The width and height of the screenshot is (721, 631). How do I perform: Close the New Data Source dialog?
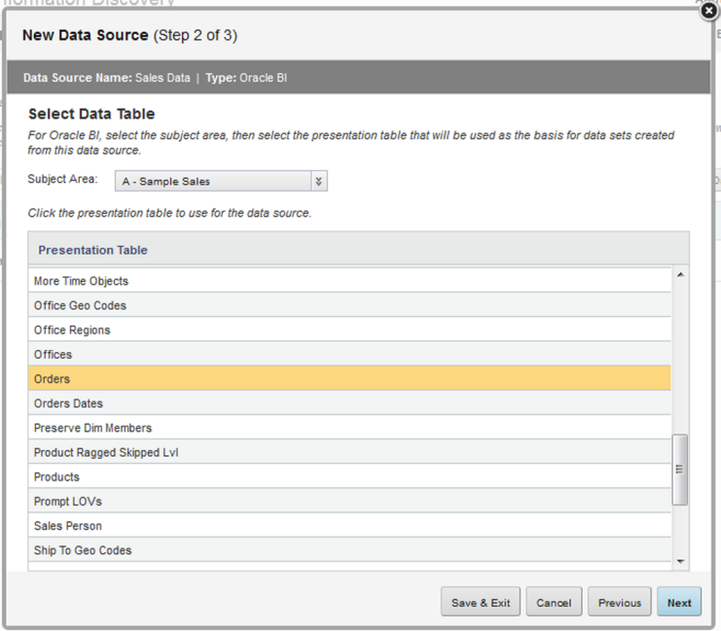pos(708,11)
